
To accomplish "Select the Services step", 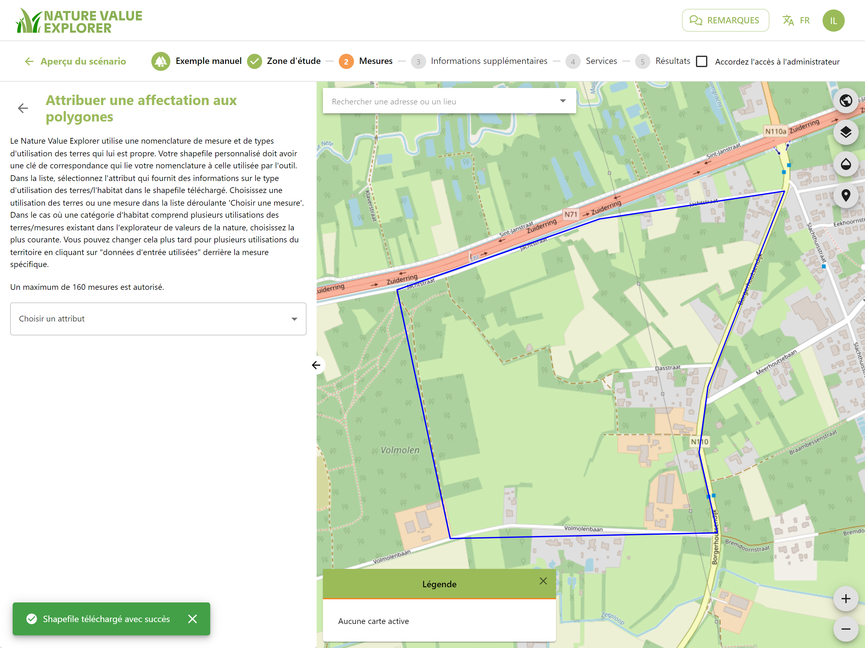I will click(x=601, y=61).
